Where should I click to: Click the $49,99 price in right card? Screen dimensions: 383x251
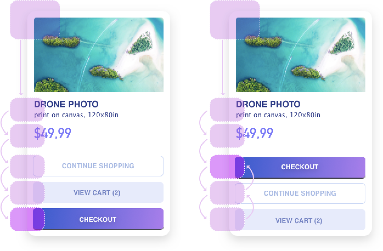255,133
